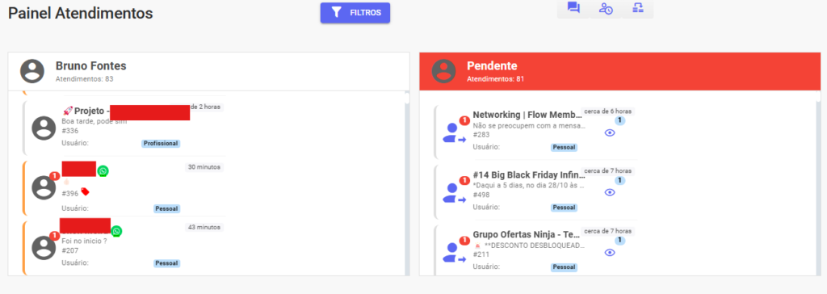Click the user with clock icon
This screenshot has height=294, width=827.
tap(606, 8)
